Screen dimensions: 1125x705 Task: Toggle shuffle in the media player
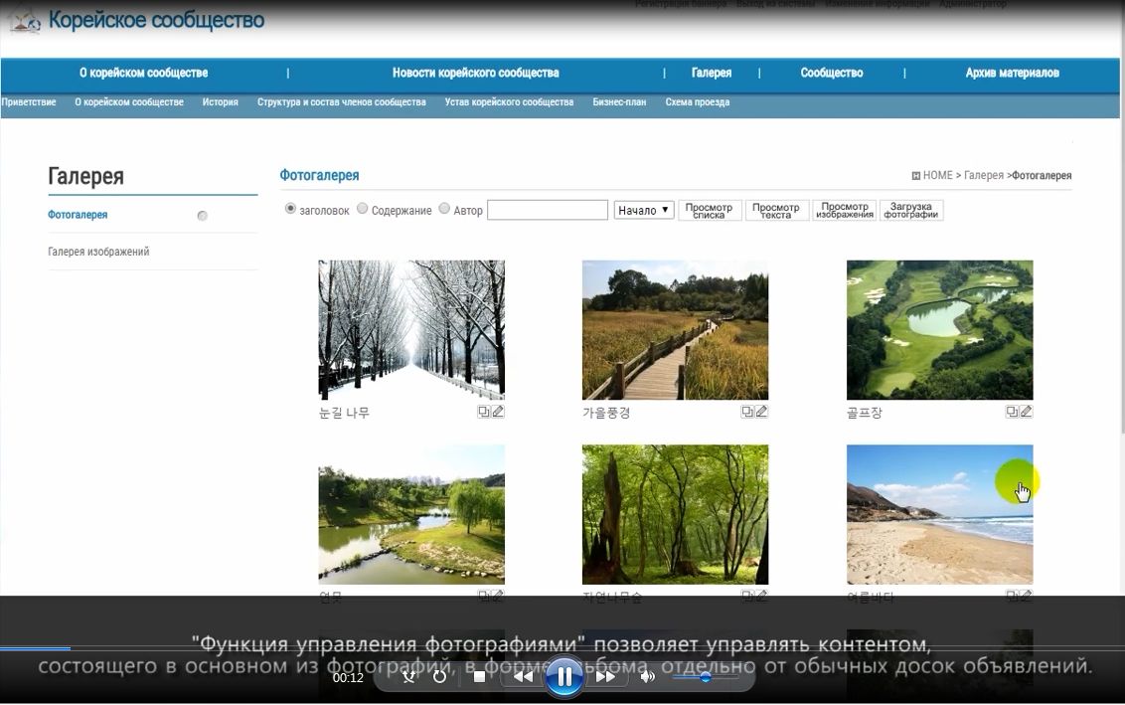(x=408, y=677)
